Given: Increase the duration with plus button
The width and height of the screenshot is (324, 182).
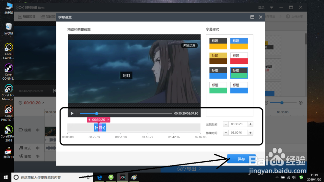Looking at the screenshot, I should (x=250, y=133).
